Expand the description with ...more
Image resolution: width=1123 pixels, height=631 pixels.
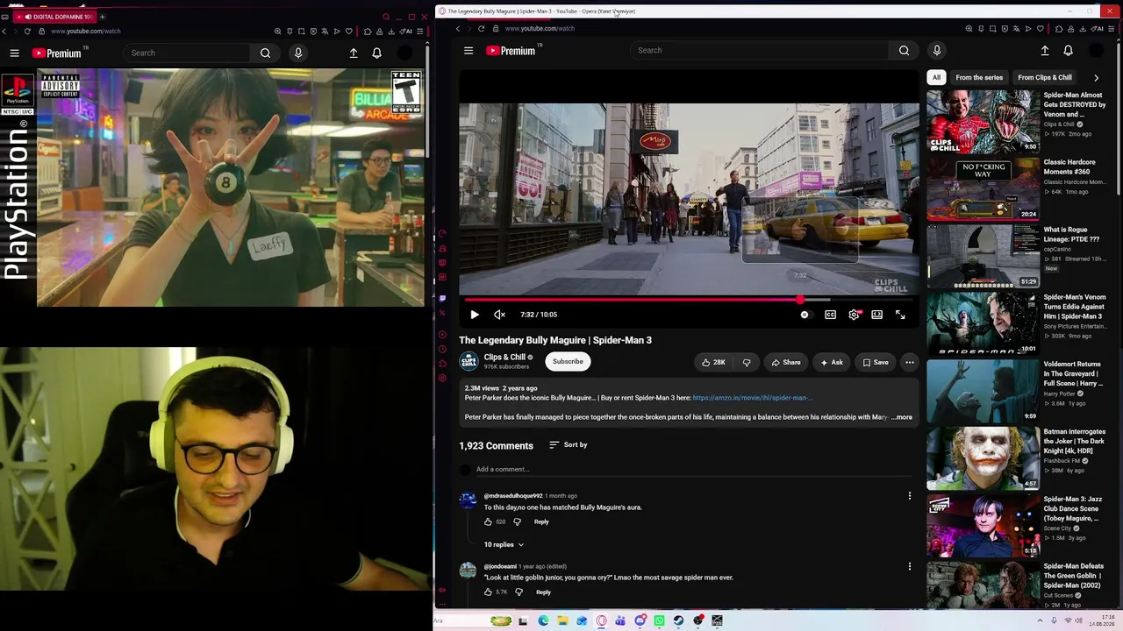902,417
